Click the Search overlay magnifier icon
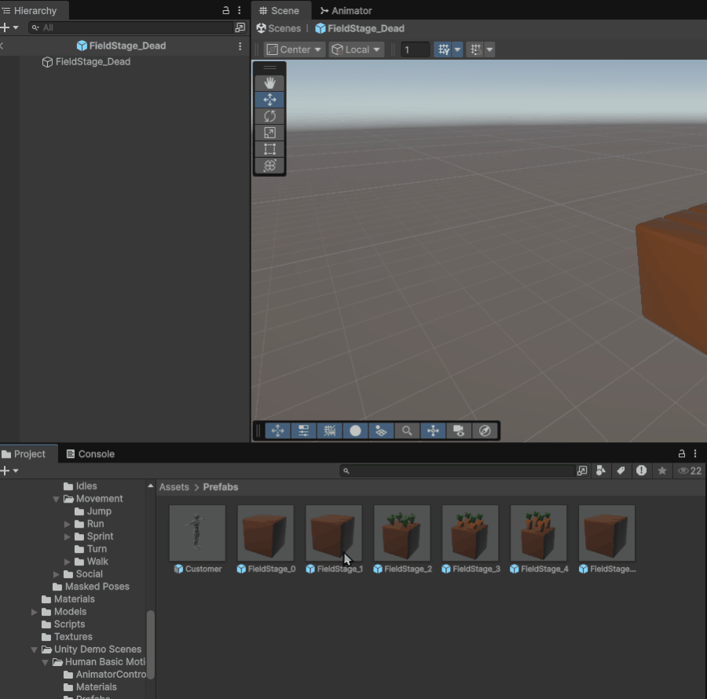This screenshot has width=707, height=699. (407, 430)
